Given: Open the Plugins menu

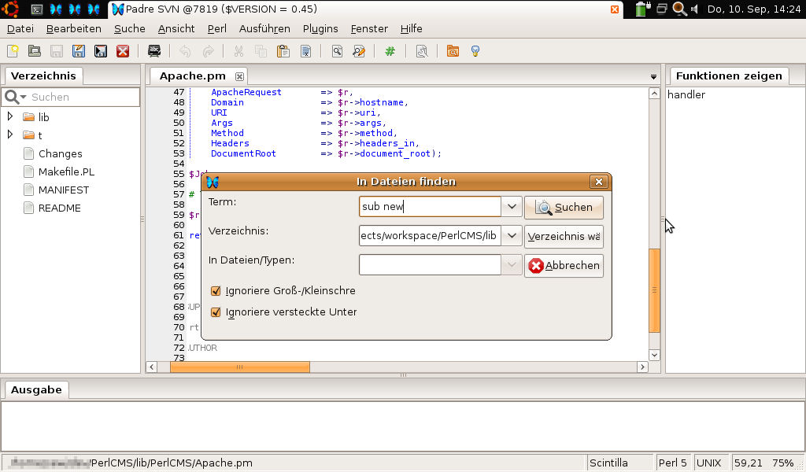Looking at the screenshot, I should tap(320, 28).
